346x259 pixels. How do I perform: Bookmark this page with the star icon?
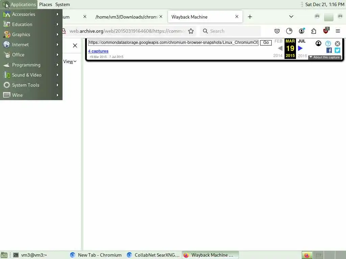pos(191,31)
